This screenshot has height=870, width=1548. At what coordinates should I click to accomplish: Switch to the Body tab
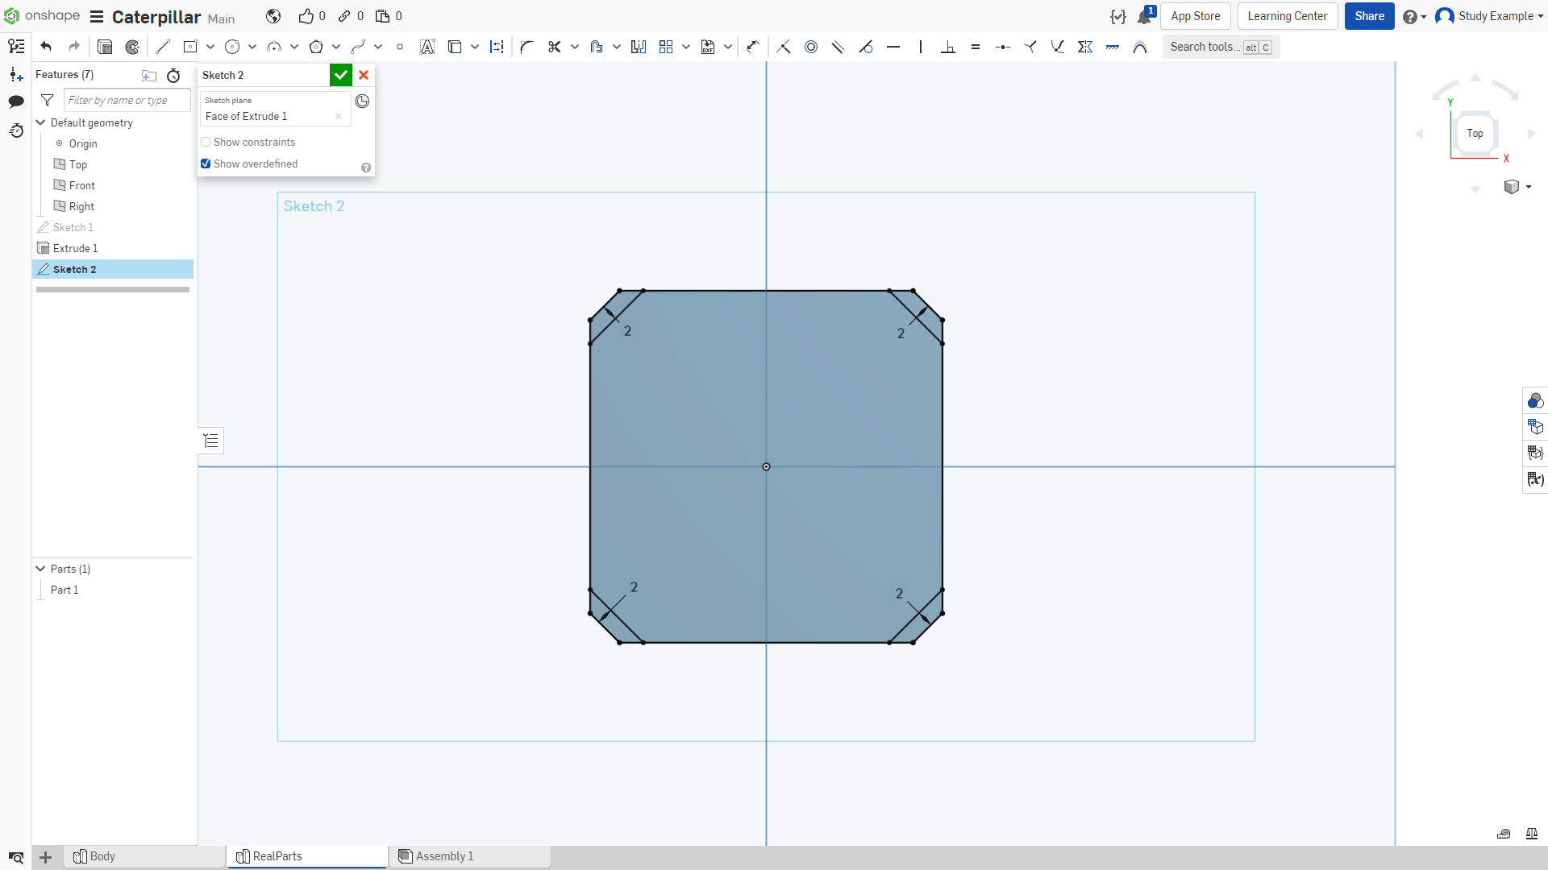point(145,856)
